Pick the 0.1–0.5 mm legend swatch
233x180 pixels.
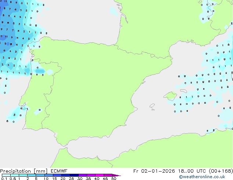click(x=6, y=175)
